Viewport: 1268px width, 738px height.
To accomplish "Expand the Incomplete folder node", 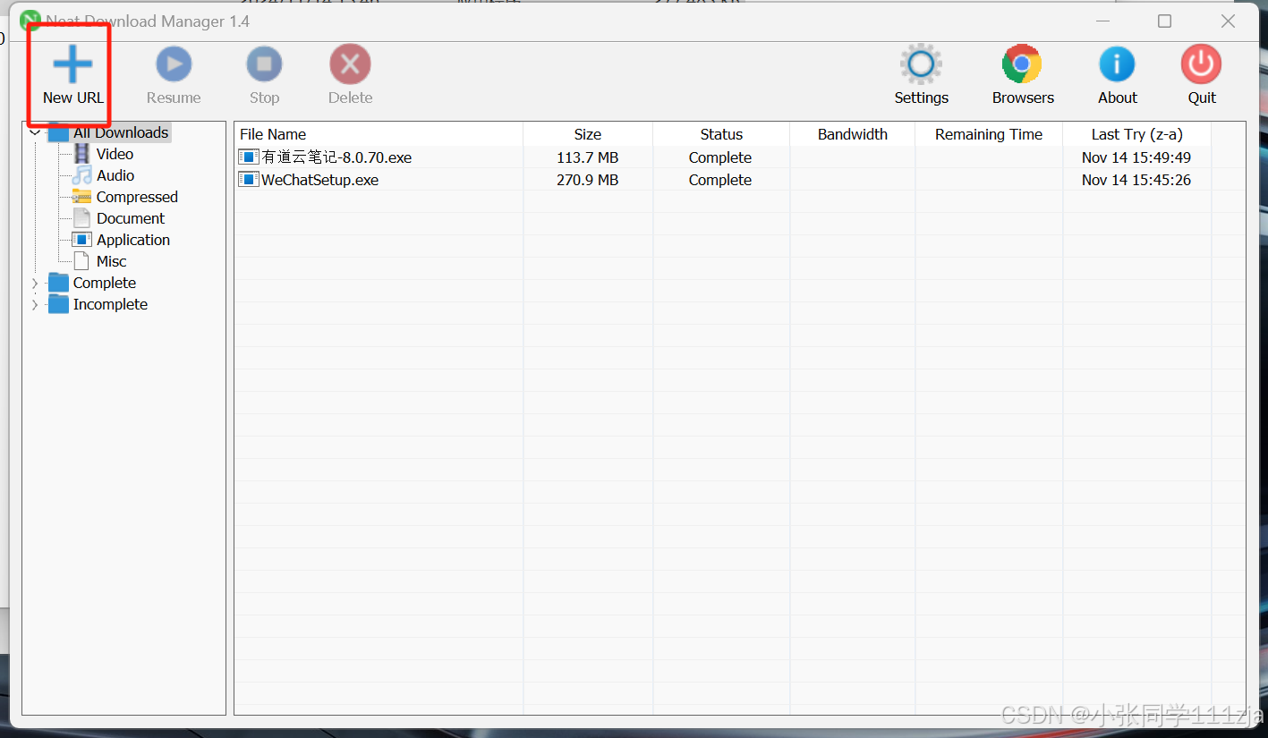I will click(35, 304).
